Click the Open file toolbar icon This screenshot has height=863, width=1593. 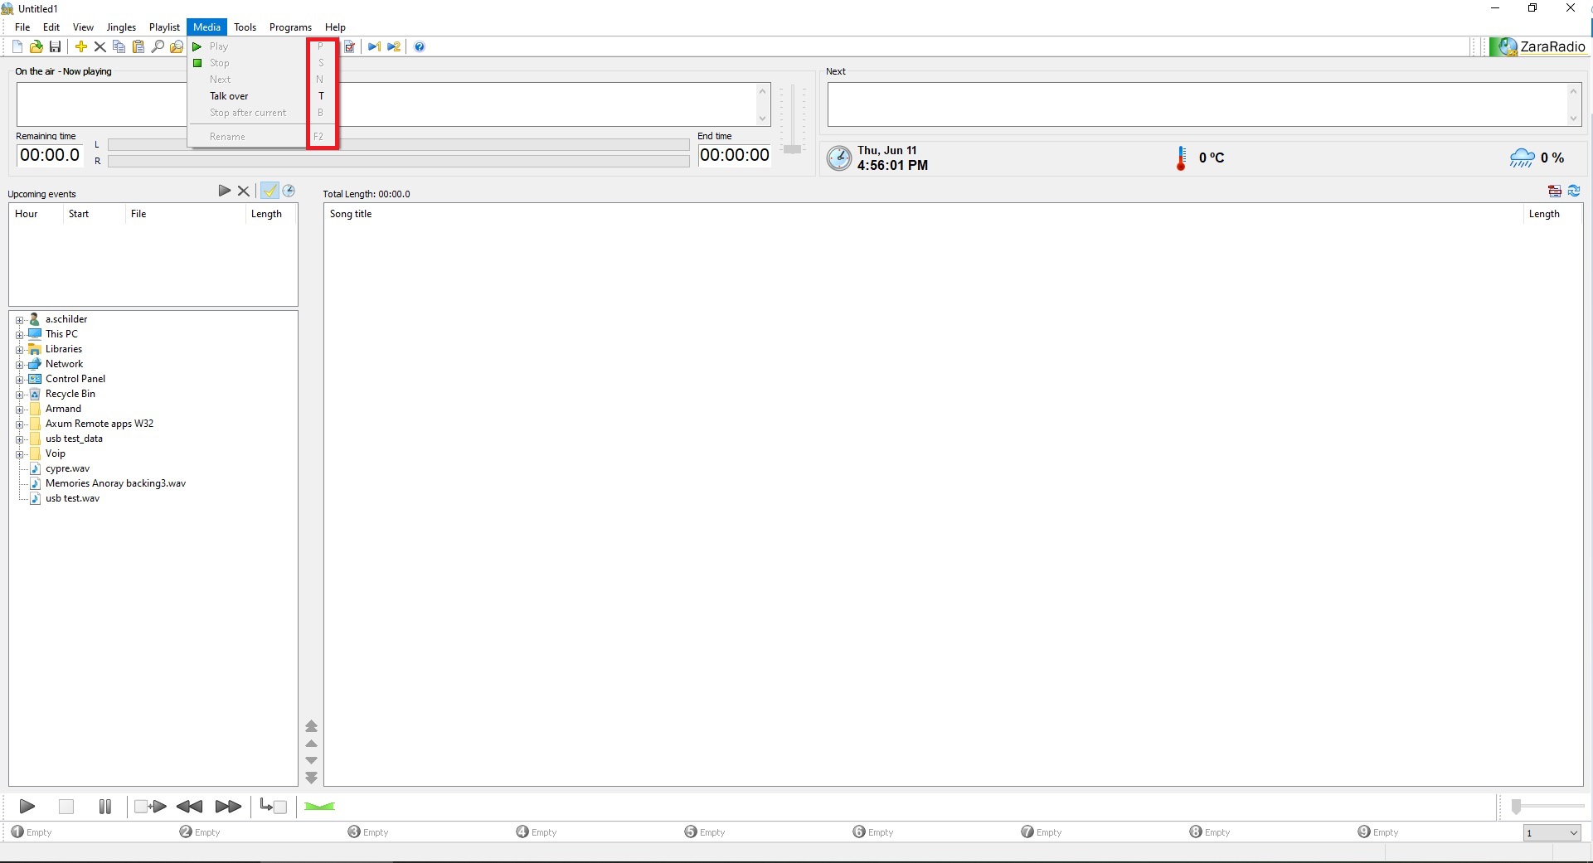36,47
